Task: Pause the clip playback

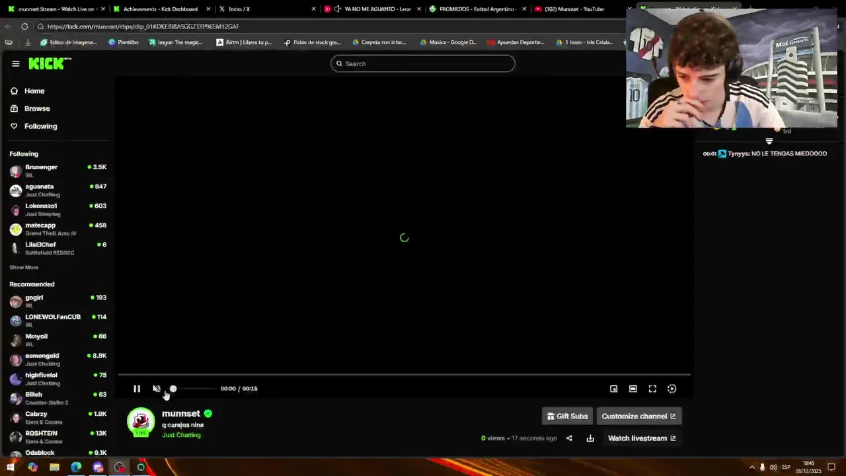Action: click(137, 389)
